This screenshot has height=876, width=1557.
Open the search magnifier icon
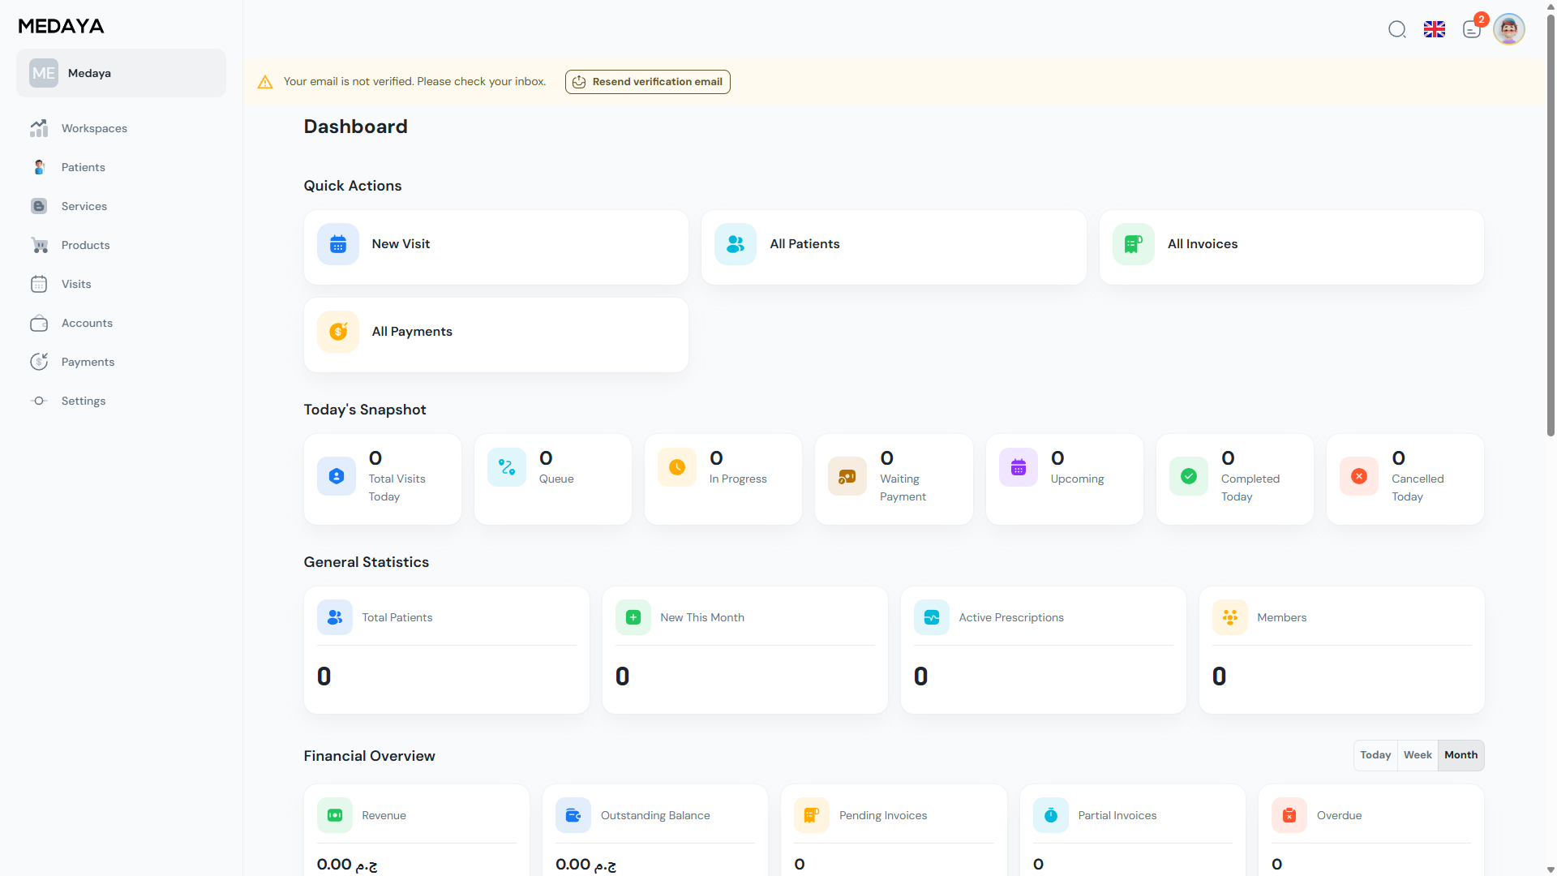click(x=1396, y=30)
